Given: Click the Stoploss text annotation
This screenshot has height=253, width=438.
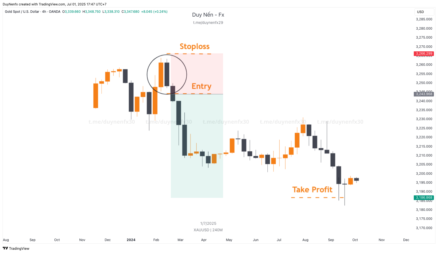Looking at the screenshot, I should pyautogui.click(x=195, y=46).
